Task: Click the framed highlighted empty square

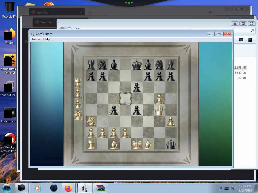Action: point(125,99)
